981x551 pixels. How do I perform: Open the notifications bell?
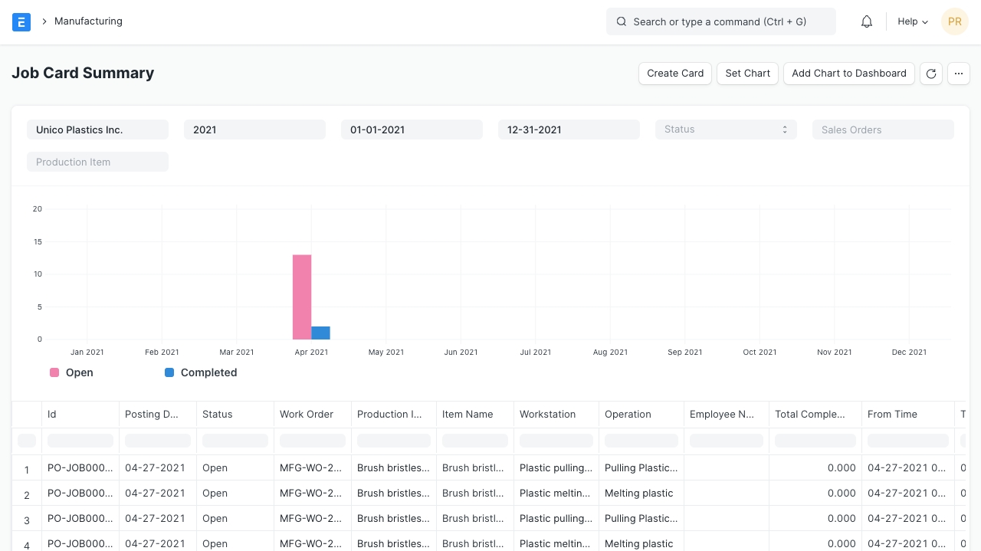867,21
